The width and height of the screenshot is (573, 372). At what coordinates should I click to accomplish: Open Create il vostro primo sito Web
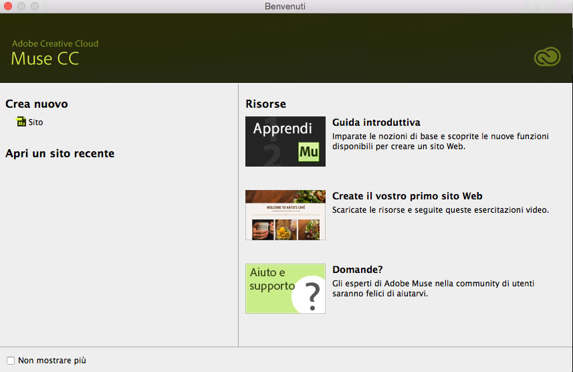(x=407, y=196)
